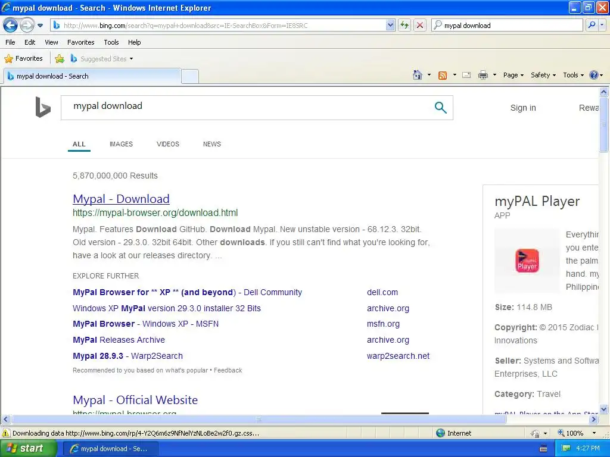This screenshot has width=610, height=457.
Task: Click Add to Favorites Bar star icon
Action: coord(60,59)
